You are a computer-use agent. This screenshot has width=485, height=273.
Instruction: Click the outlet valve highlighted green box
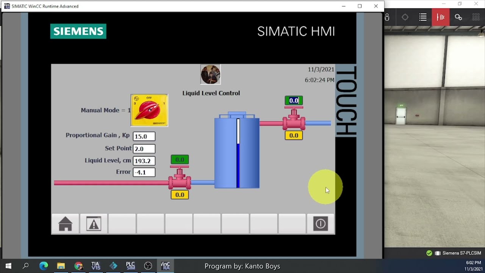294,100
